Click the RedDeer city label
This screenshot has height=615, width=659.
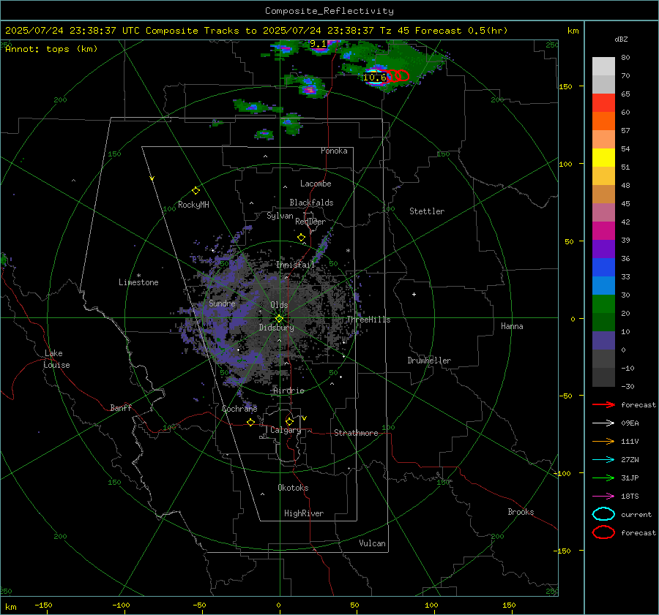(x=310, y=222)
